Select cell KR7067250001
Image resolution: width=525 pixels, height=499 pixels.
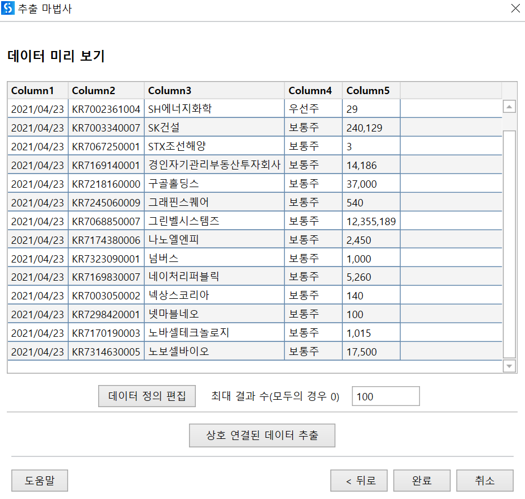click(106, 146)
